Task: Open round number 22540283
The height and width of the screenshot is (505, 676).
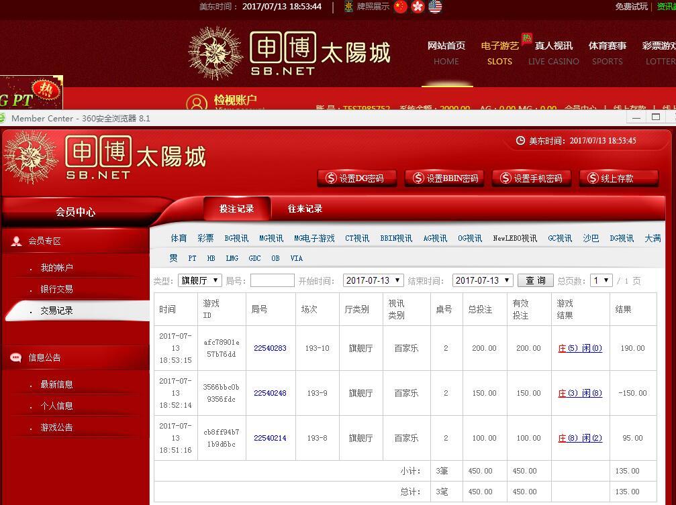Action: (x=270, y=348)
